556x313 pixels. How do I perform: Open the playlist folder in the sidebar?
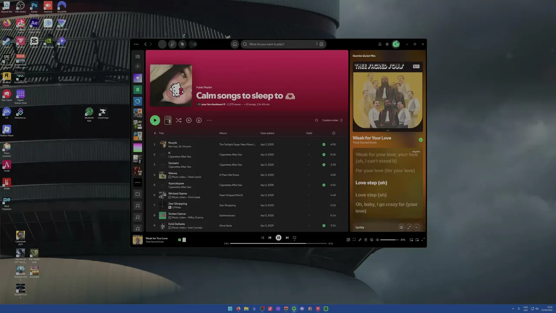pyautogui.click(x=138, y=194)
